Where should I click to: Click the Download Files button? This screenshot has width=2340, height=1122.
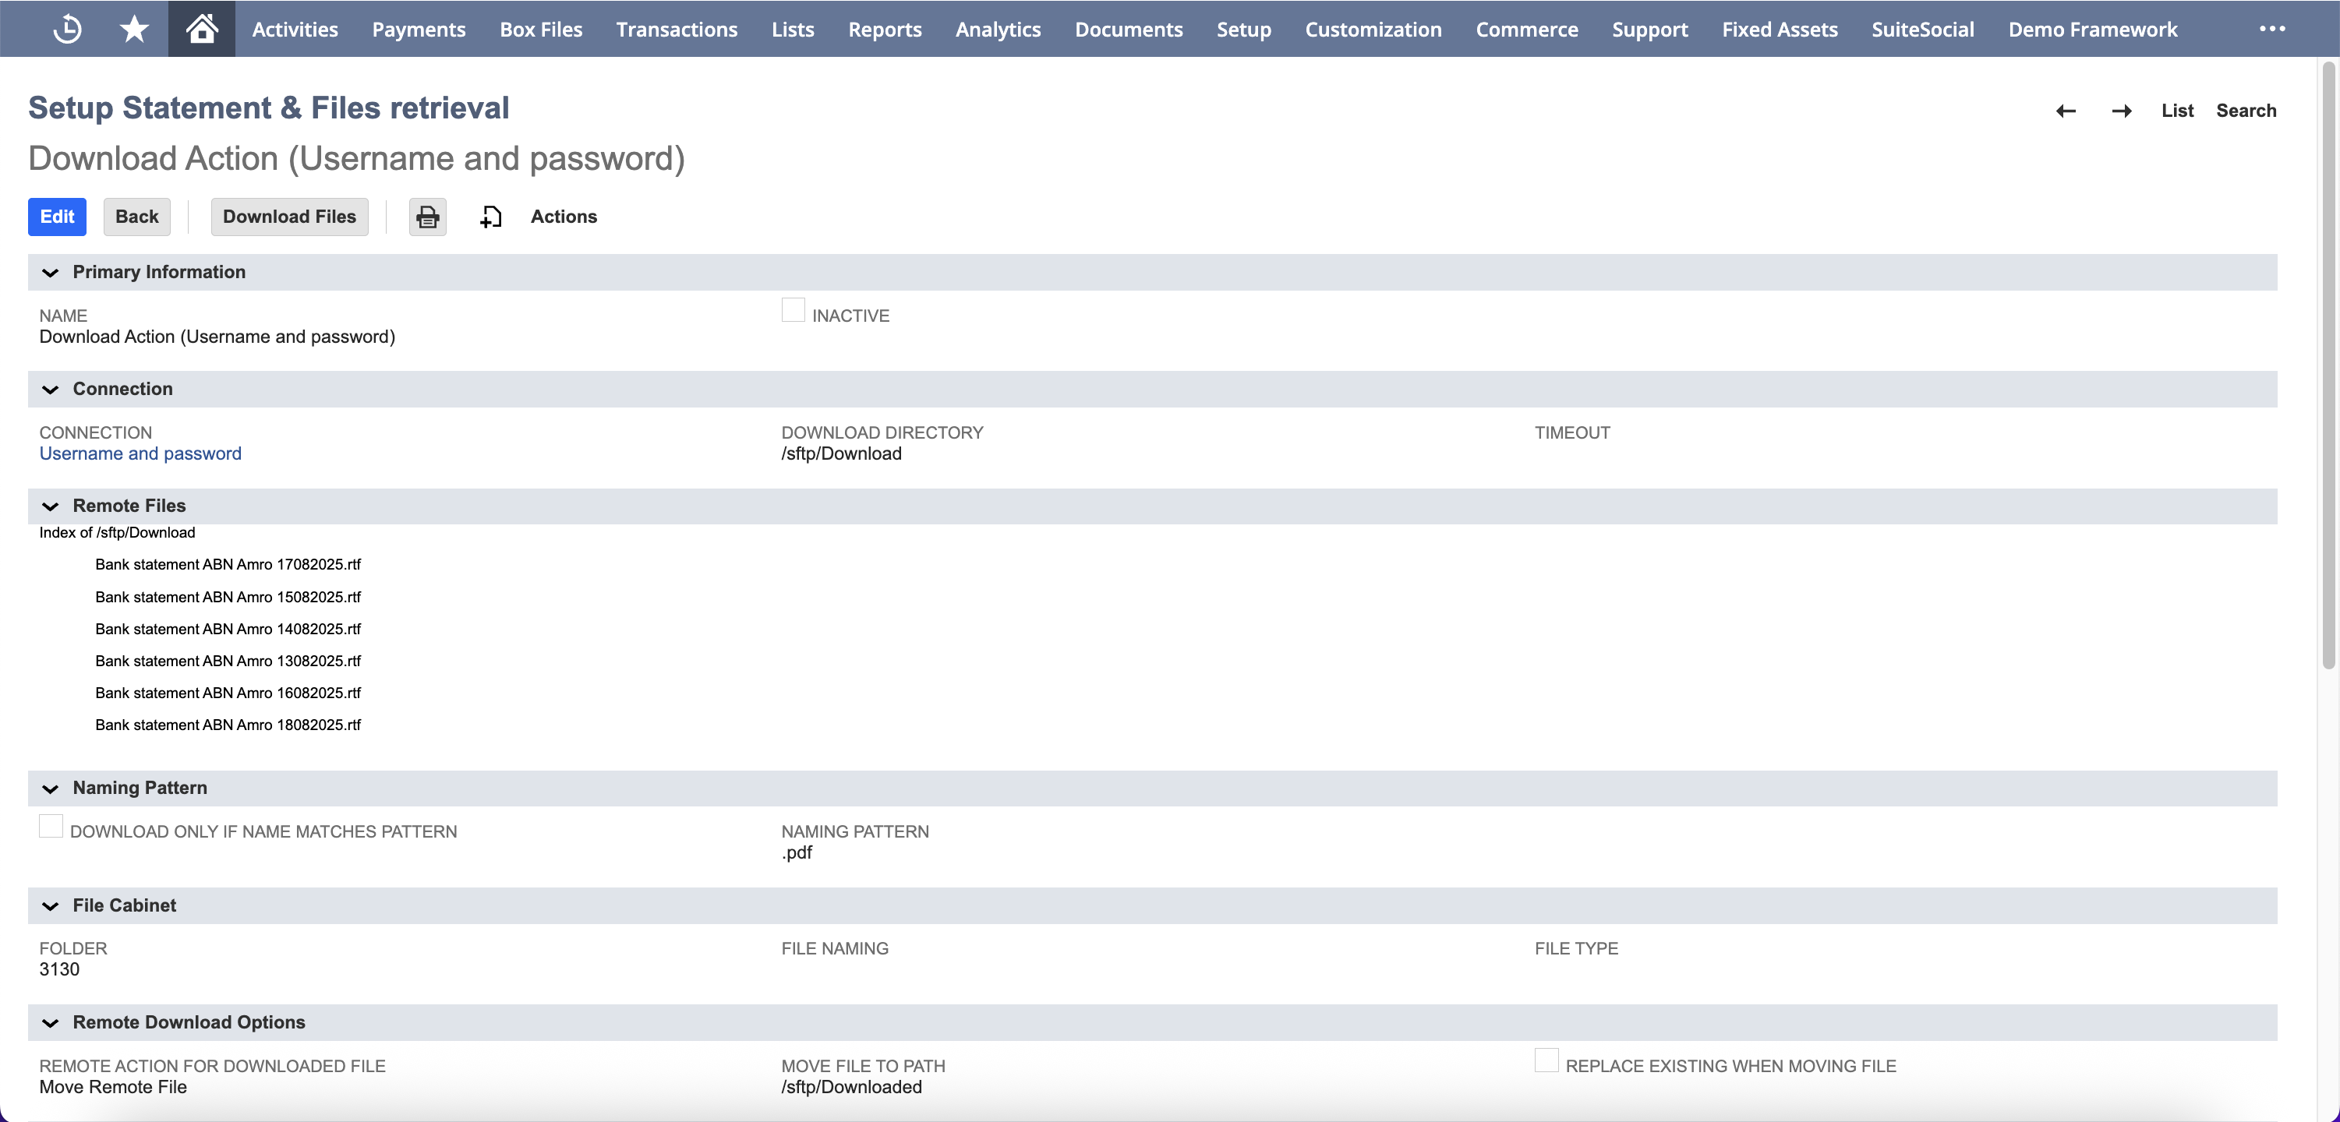tap(289, 217)
